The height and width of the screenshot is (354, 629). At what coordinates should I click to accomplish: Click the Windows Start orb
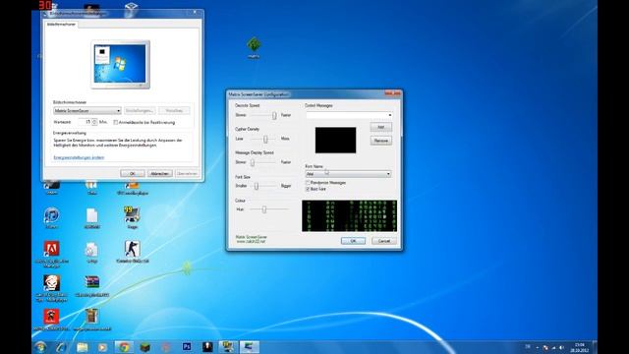(x=40, y=347)
